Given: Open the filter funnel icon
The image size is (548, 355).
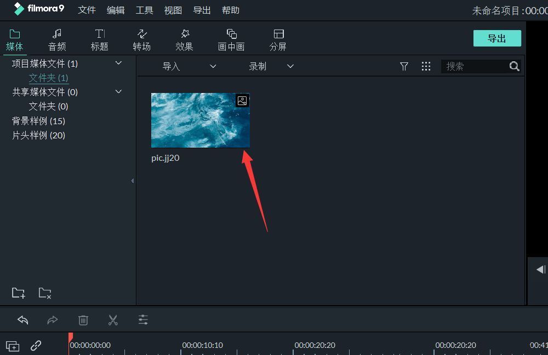Looking at the screenshot, I should tap(404, 66).
